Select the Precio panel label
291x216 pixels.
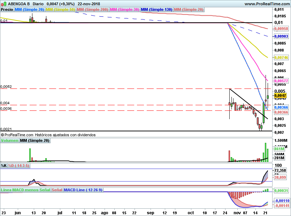point(7,10)
